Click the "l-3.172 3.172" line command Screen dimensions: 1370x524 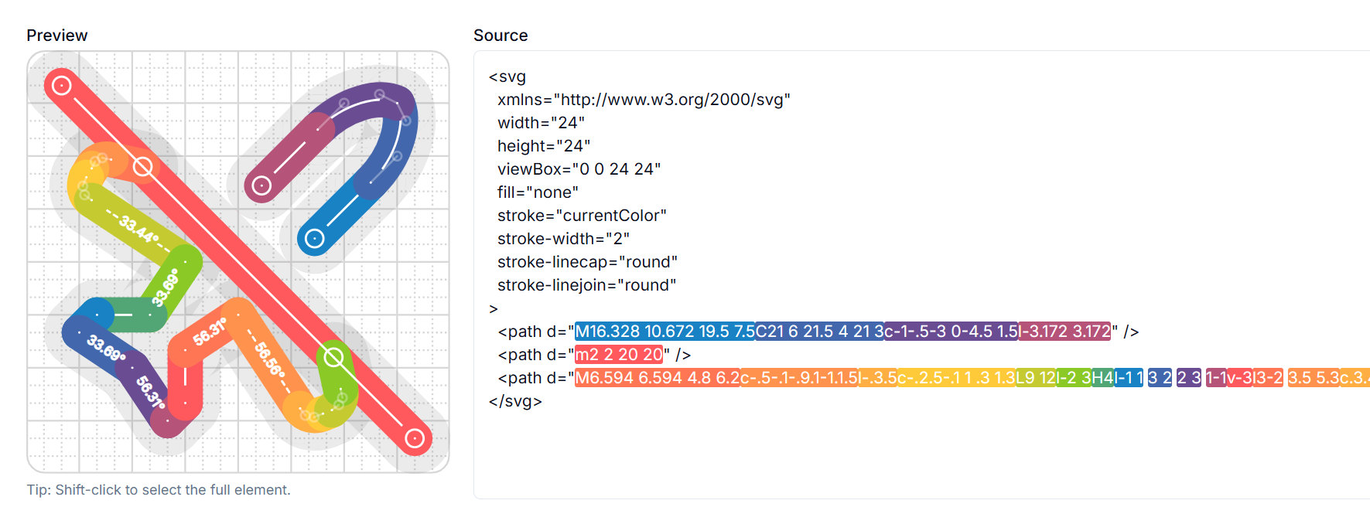(1064, 332)
